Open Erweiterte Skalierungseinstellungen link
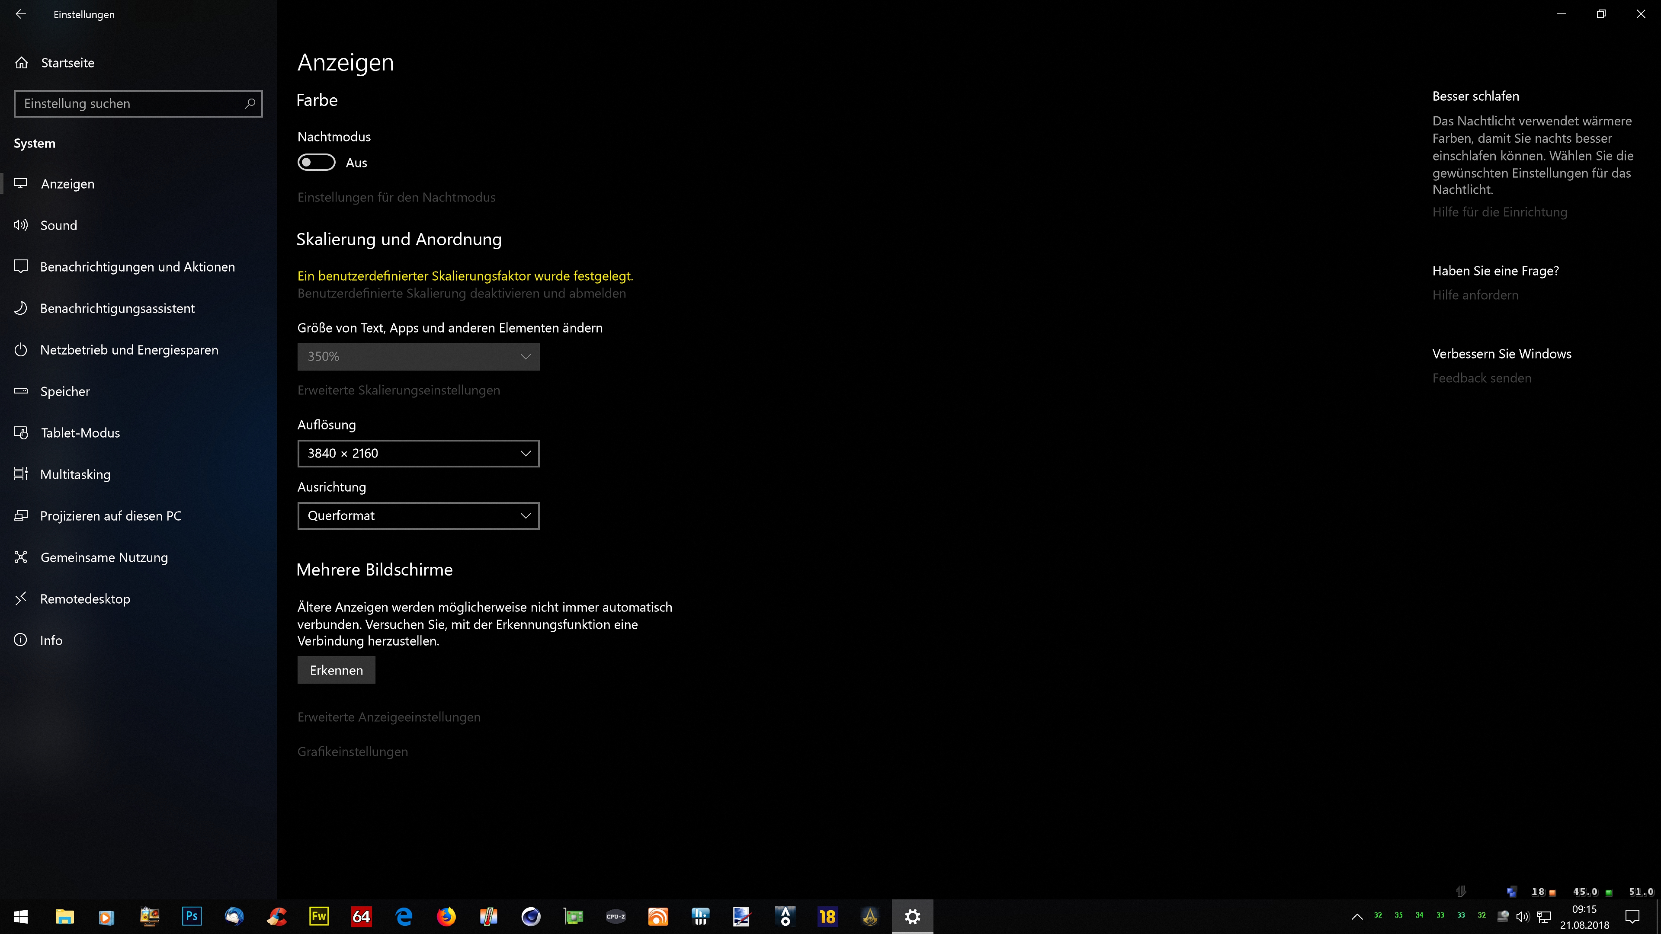 (x=398, y=390)
